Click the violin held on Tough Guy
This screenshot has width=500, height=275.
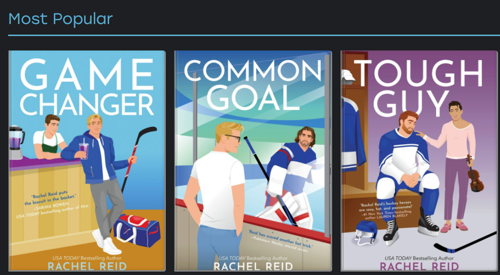(x=475, y=174)
